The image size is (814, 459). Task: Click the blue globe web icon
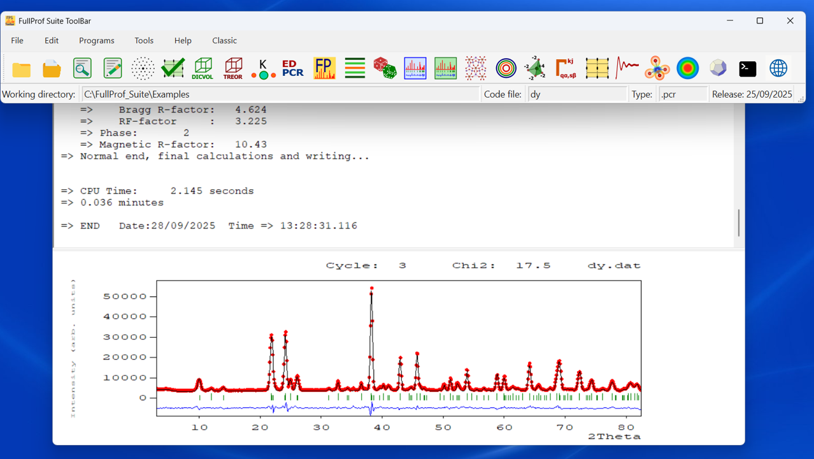778,68
